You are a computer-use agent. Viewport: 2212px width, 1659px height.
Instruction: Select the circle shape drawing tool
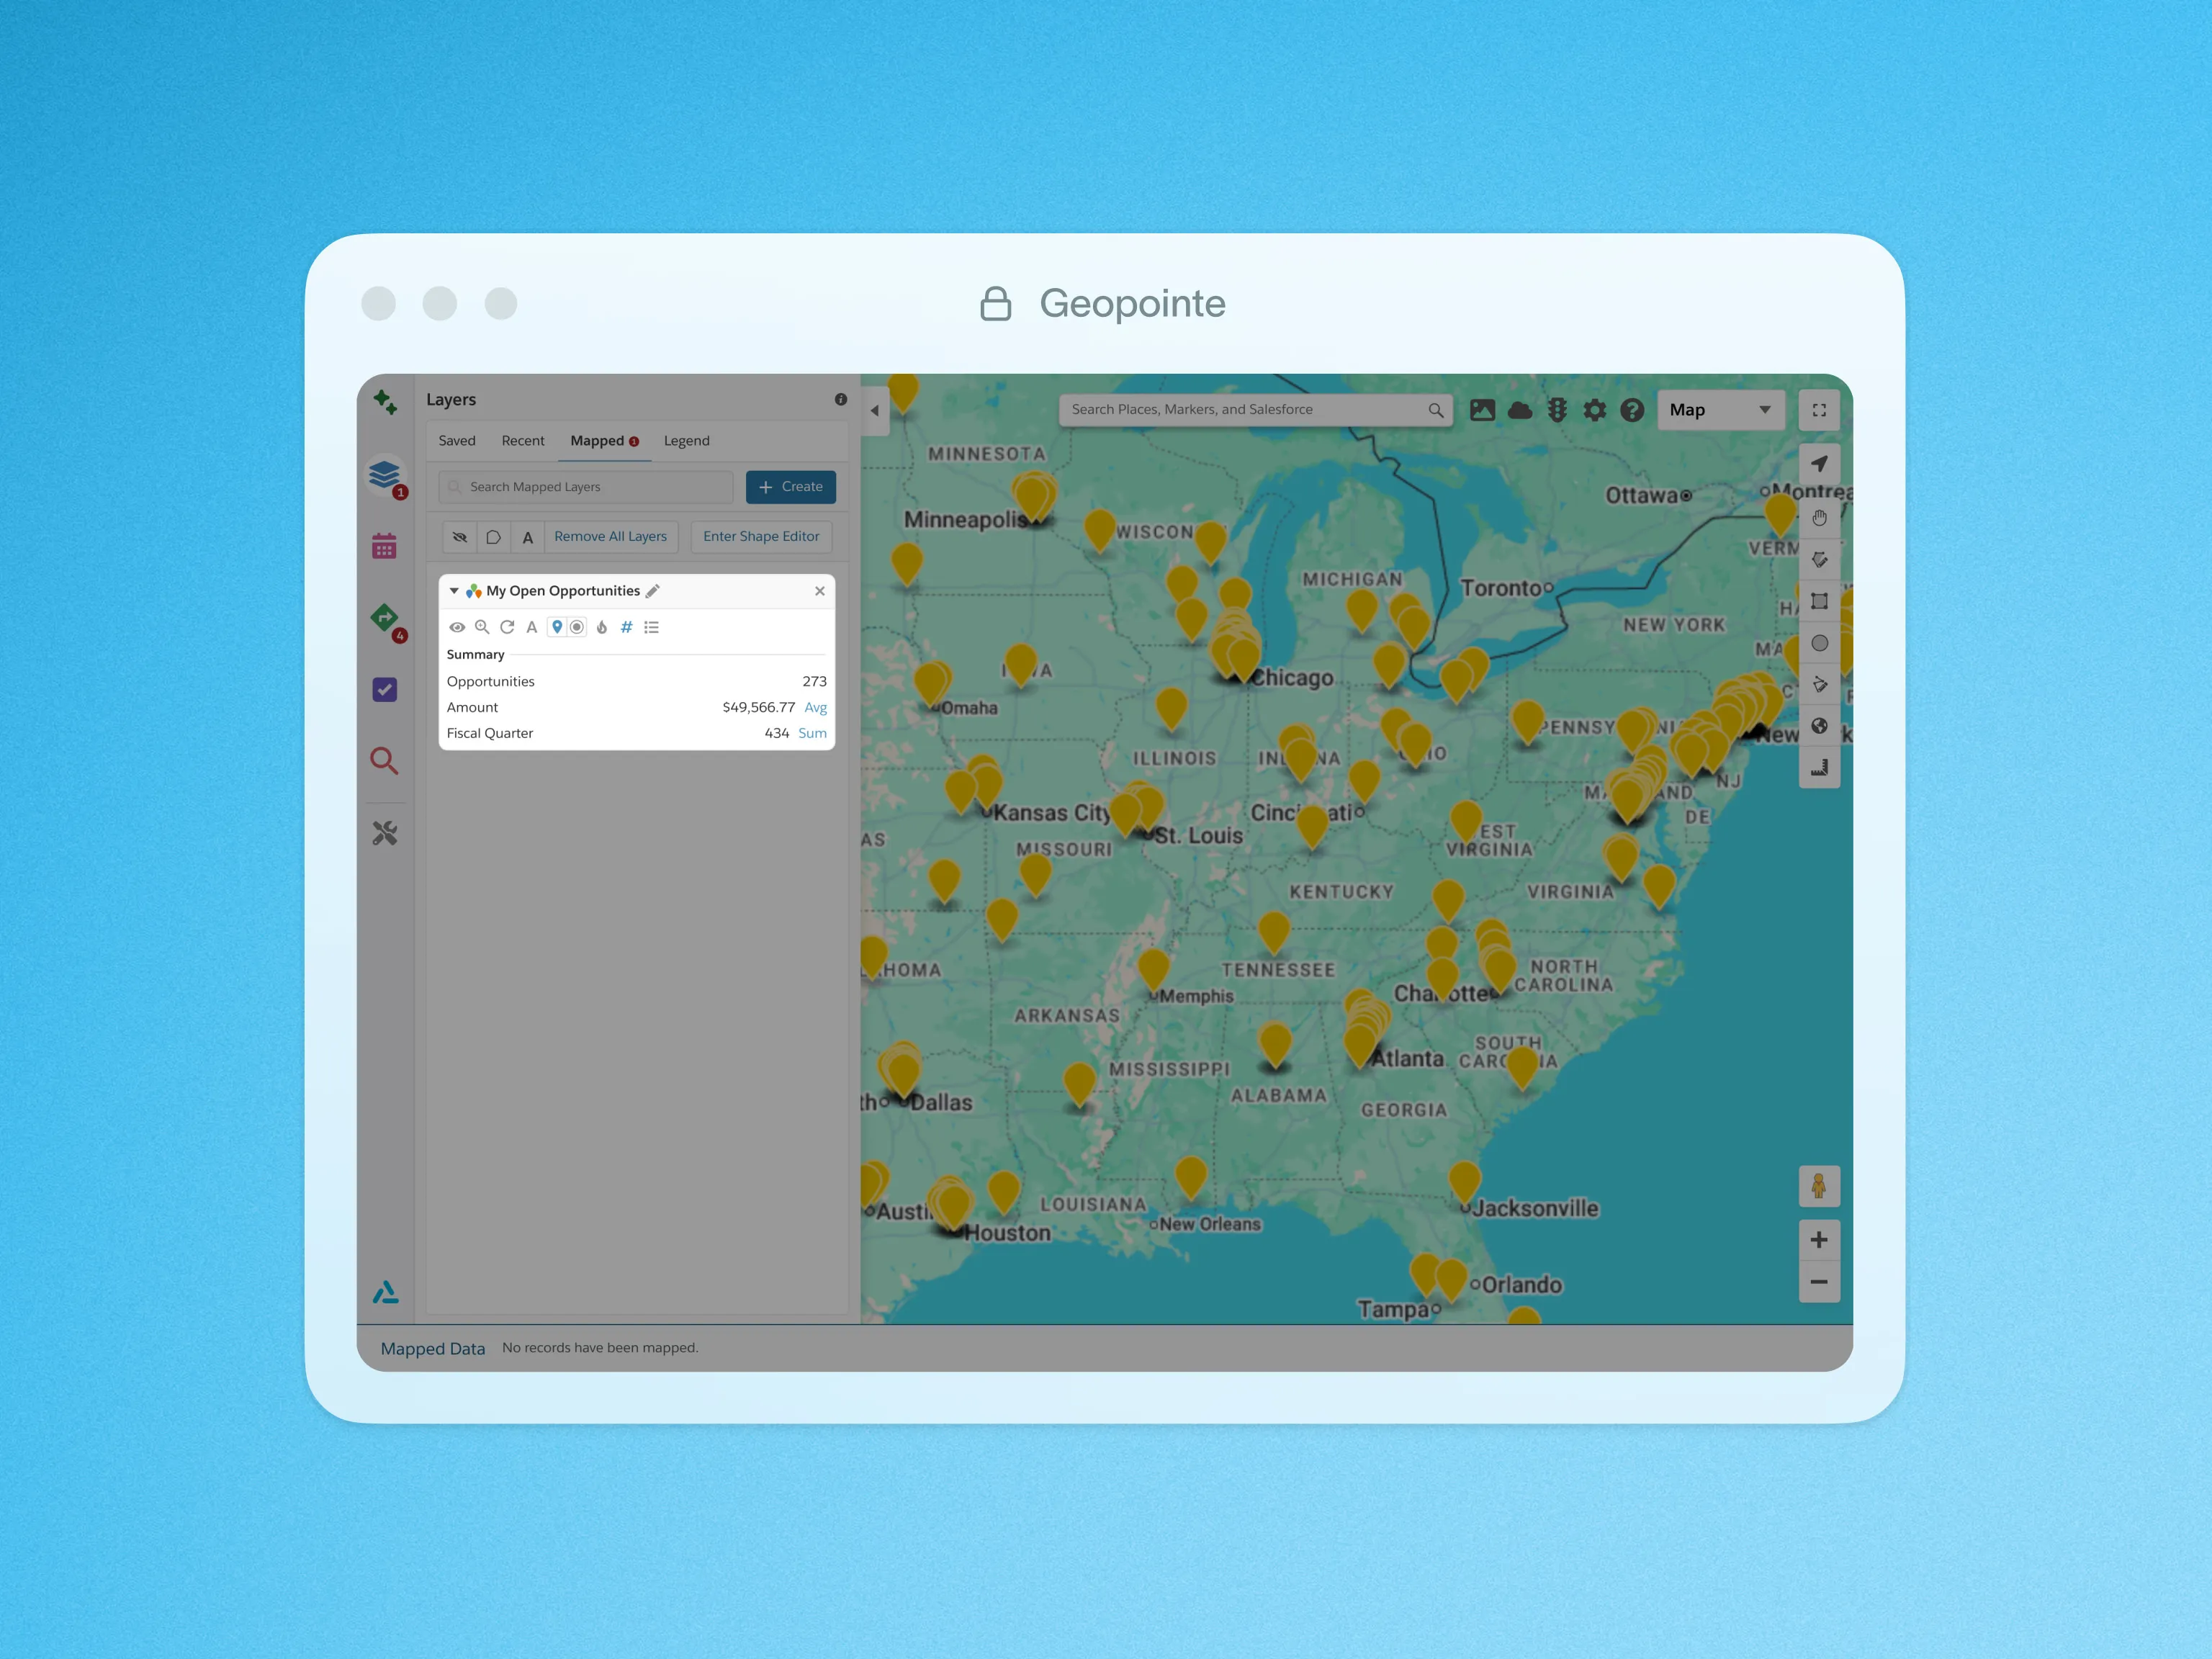click(x=1819, y=643)
